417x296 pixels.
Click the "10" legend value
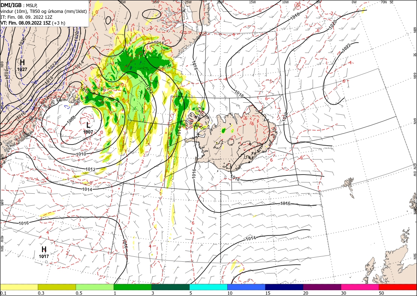click(230, 293)
